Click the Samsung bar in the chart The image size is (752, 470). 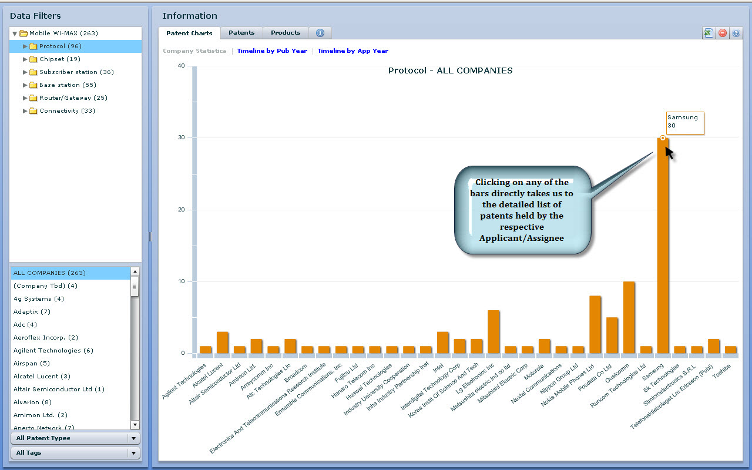tap(663, 247)
